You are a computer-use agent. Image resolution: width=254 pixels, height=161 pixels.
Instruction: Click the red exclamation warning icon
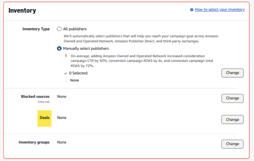click(x=66, y=56)
